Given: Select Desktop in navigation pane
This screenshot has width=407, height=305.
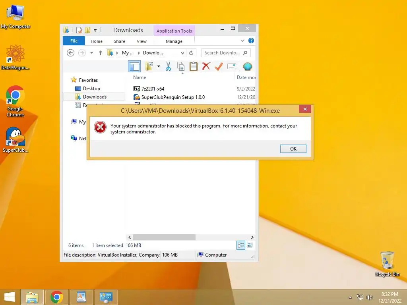Looking at the screenshot, I should click(x=91, y=89).
